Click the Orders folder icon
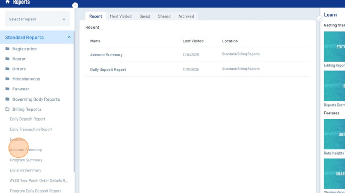This screenshot has height=193, width=345. coord(7,69)
